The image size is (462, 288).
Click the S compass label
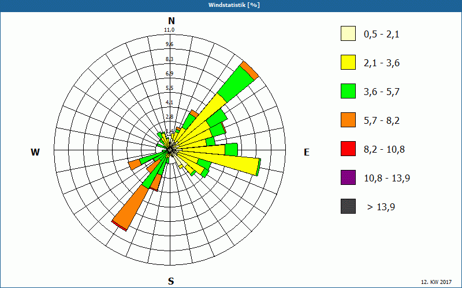click(171, 281)
